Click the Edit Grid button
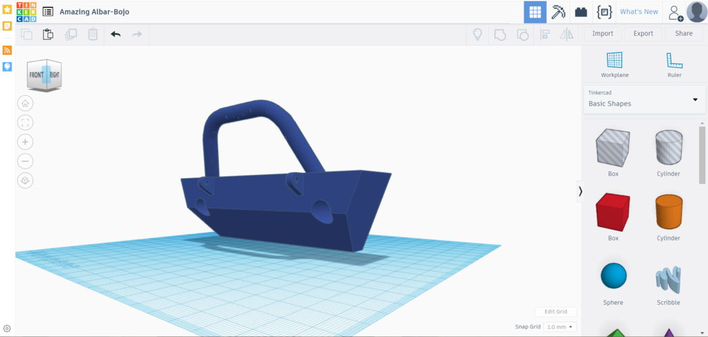Image resolution: width=708 pixels, height=337 pixels. point(556,312)
